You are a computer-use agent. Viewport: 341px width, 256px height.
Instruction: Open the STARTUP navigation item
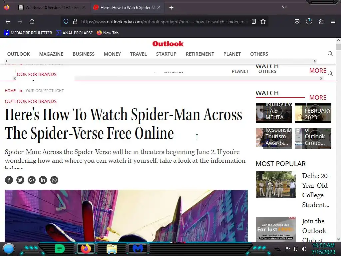(166, 54)
